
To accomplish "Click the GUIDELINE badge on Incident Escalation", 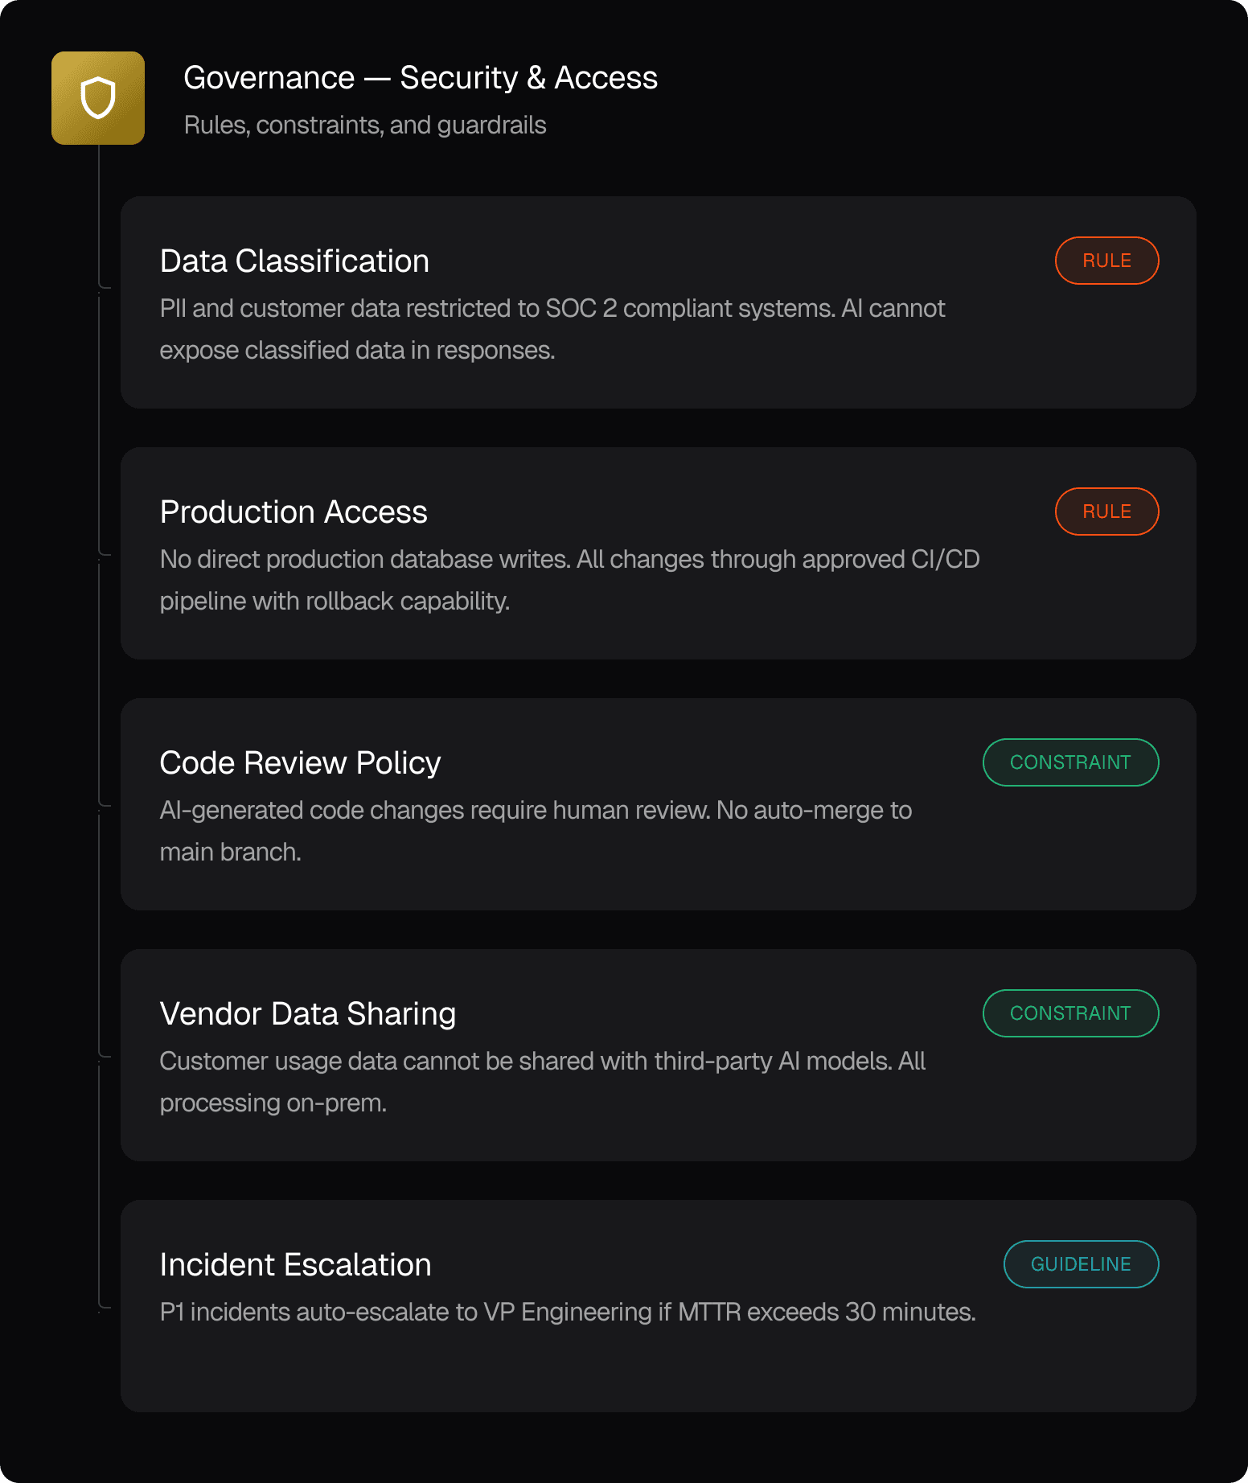I will point(1081,1264).
